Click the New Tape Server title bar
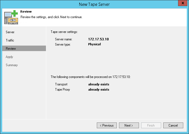 tap(94, 4)
